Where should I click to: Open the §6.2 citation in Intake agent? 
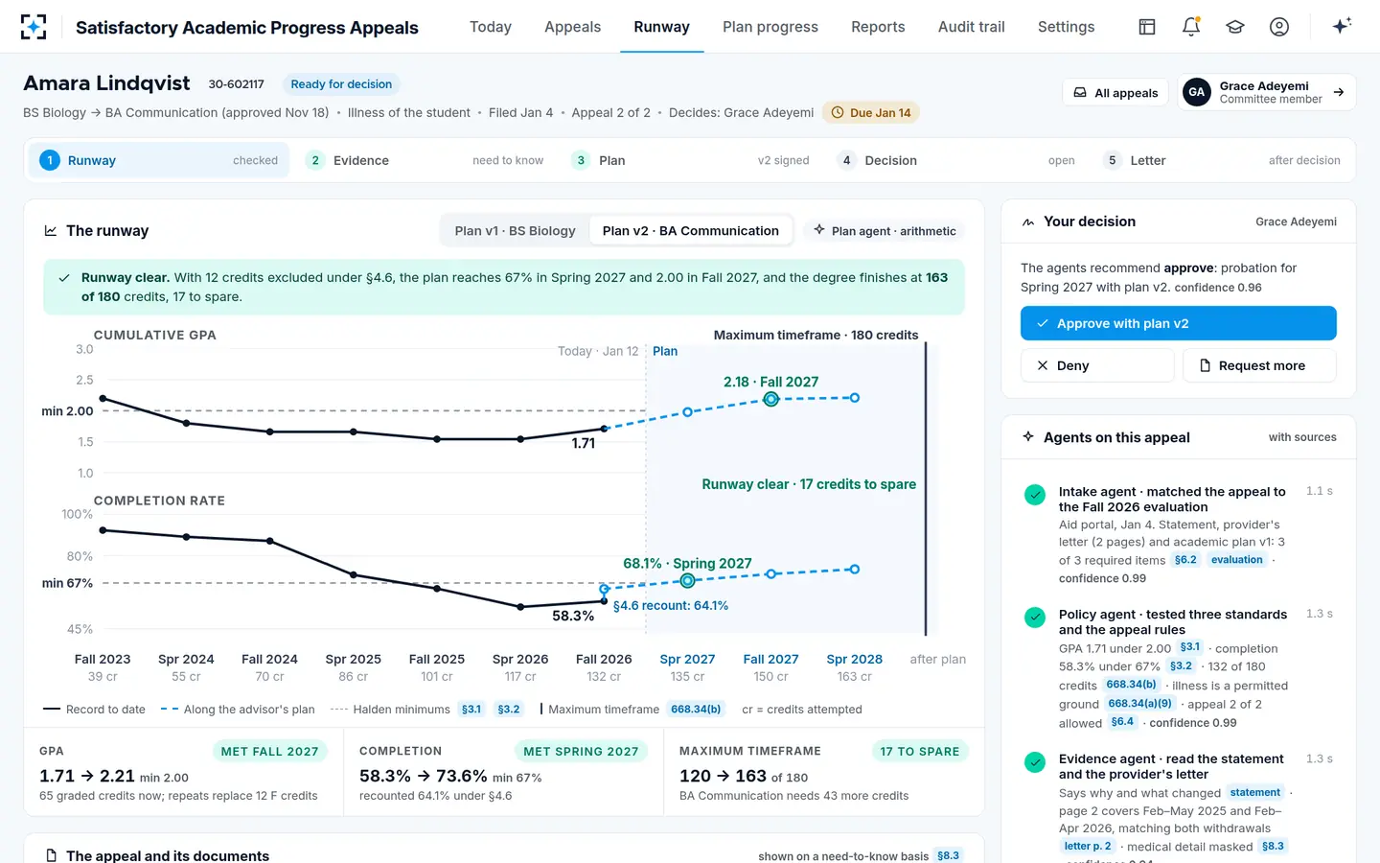pyautogui.click(x=1185, y=560)
